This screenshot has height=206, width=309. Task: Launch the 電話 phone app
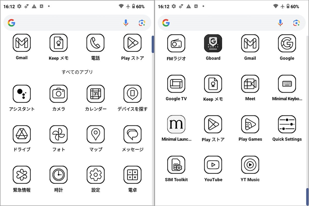pos(96,43)
